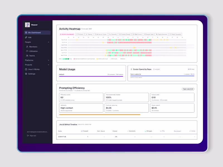Click the Commits column header in the timeline
The width and height of the screenshot is (223, 167).
(x=131, y=131)
